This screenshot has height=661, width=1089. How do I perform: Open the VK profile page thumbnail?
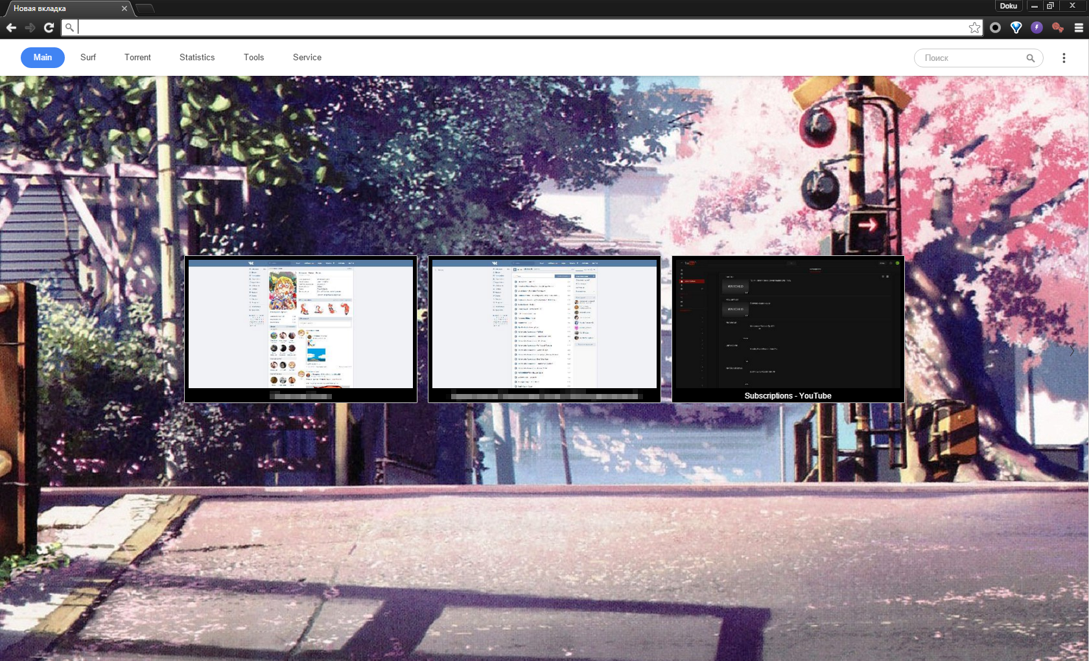(x=301, y=329)
